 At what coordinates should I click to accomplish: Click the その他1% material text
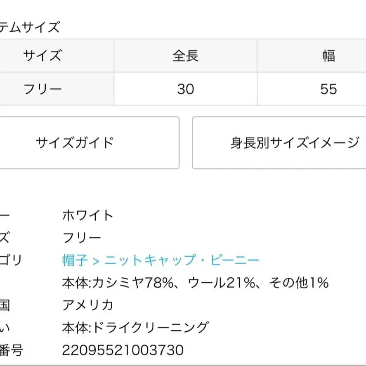pos(299,282)
